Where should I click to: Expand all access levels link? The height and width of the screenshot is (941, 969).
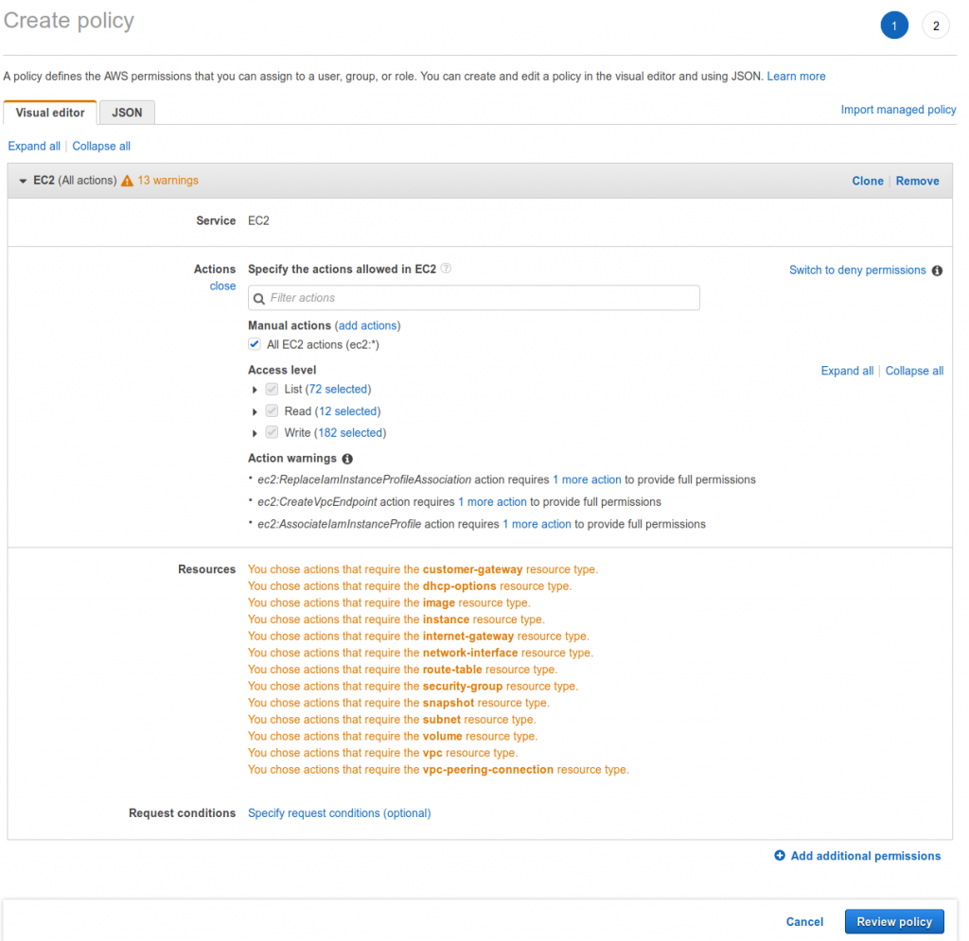(847, 371)
